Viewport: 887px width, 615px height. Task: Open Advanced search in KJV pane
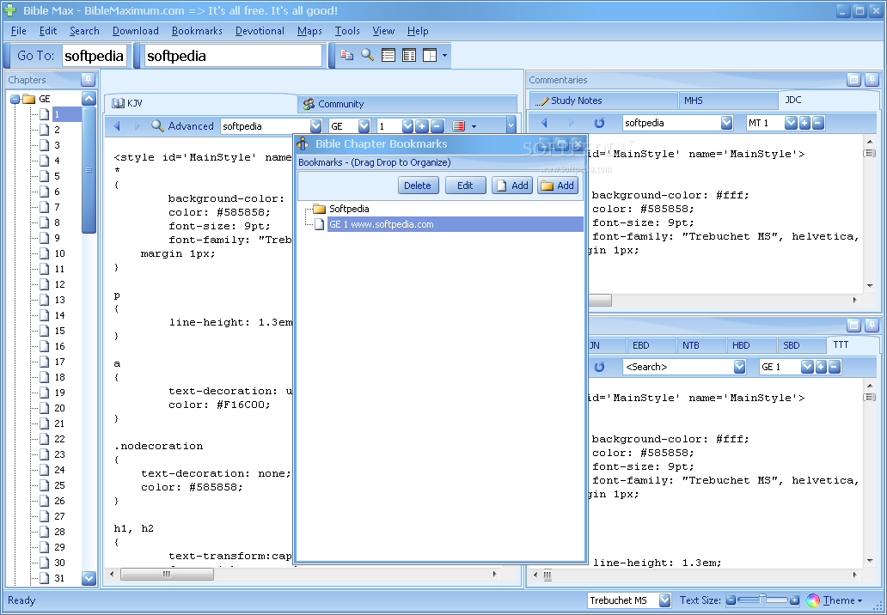coord(183,126)
